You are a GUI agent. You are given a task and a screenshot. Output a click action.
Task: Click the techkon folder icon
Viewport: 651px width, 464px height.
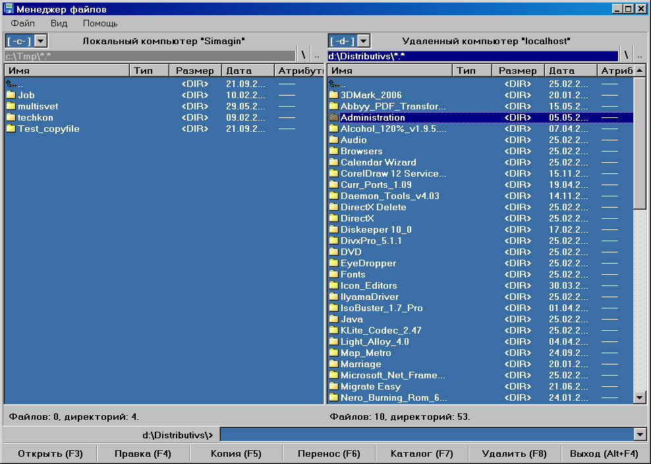(11, 117)
